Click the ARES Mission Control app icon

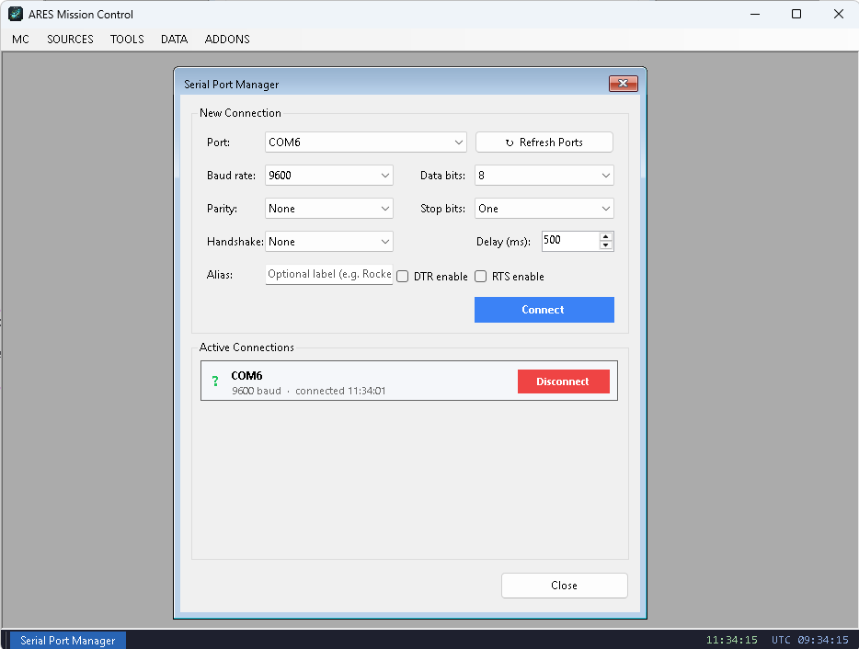[16, 14]
